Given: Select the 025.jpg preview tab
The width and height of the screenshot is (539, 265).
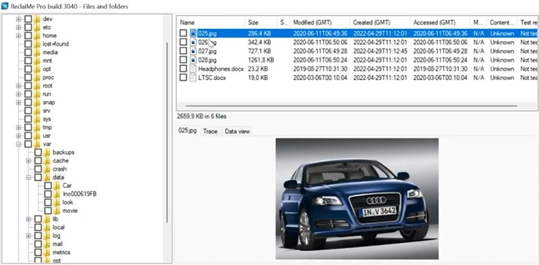Looking at the screenshot, I should pos(187,130).
